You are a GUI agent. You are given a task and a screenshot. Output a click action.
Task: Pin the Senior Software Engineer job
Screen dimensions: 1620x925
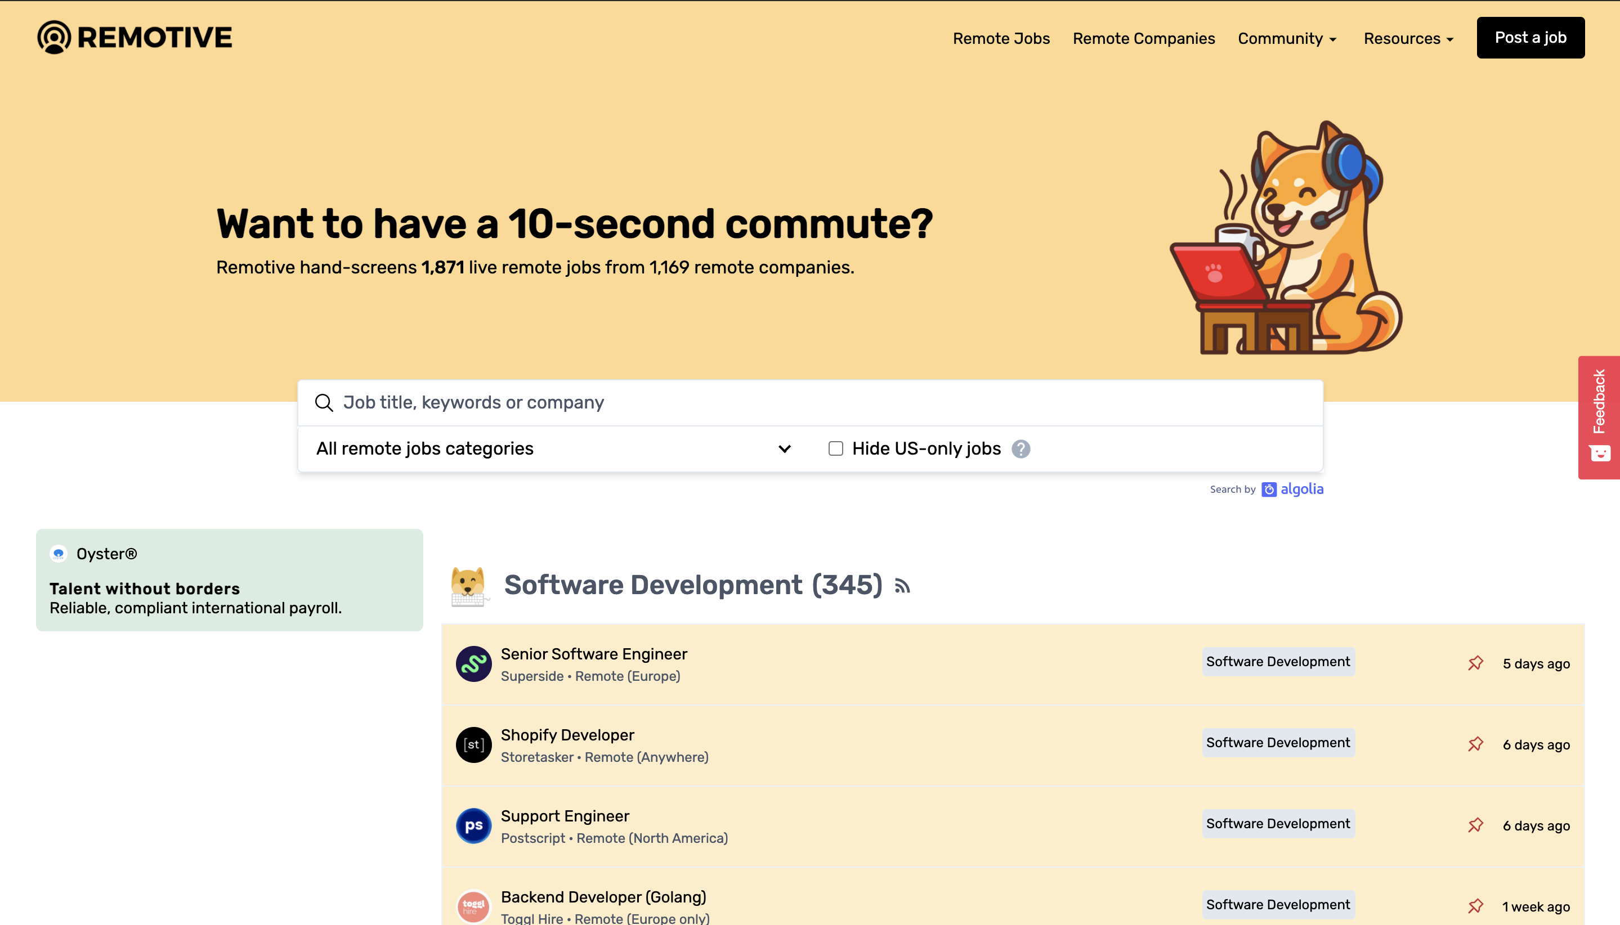(1476, 663)
